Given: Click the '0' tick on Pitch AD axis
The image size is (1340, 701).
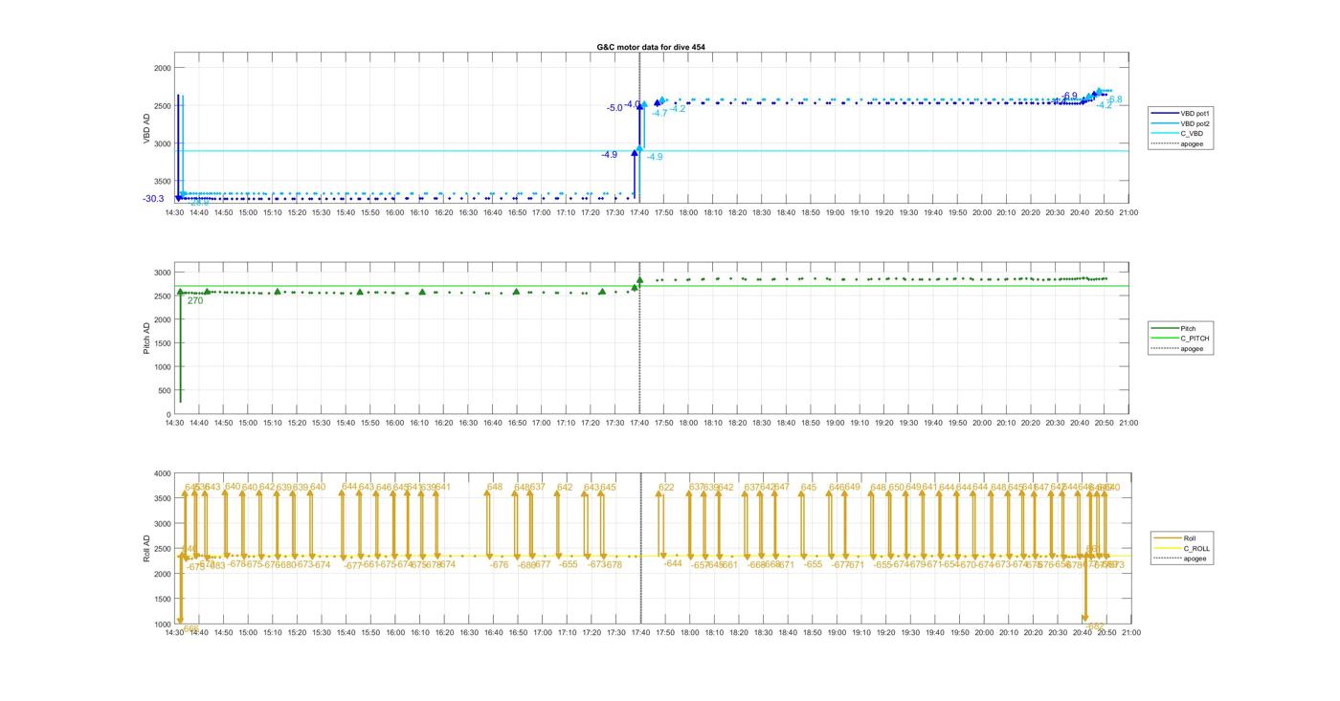Looking at the screenshot, I should coord(168,415).
